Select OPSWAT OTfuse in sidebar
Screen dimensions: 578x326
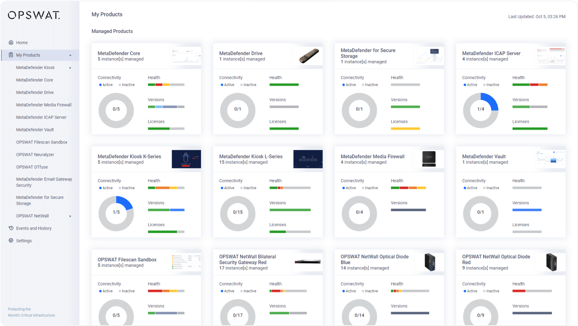pos(32,167)
